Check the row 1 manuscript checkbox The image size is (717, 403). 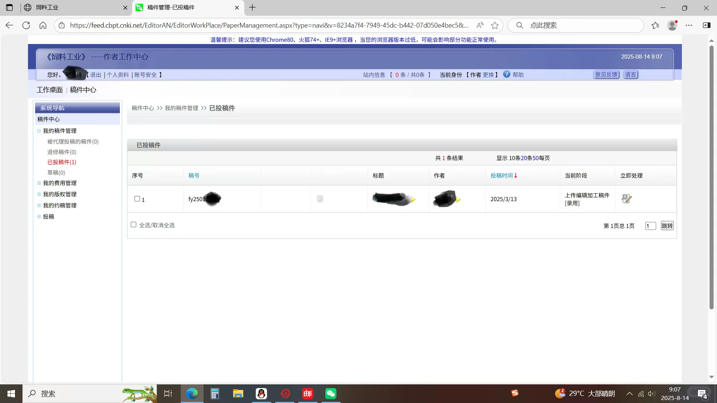point(137,199)
